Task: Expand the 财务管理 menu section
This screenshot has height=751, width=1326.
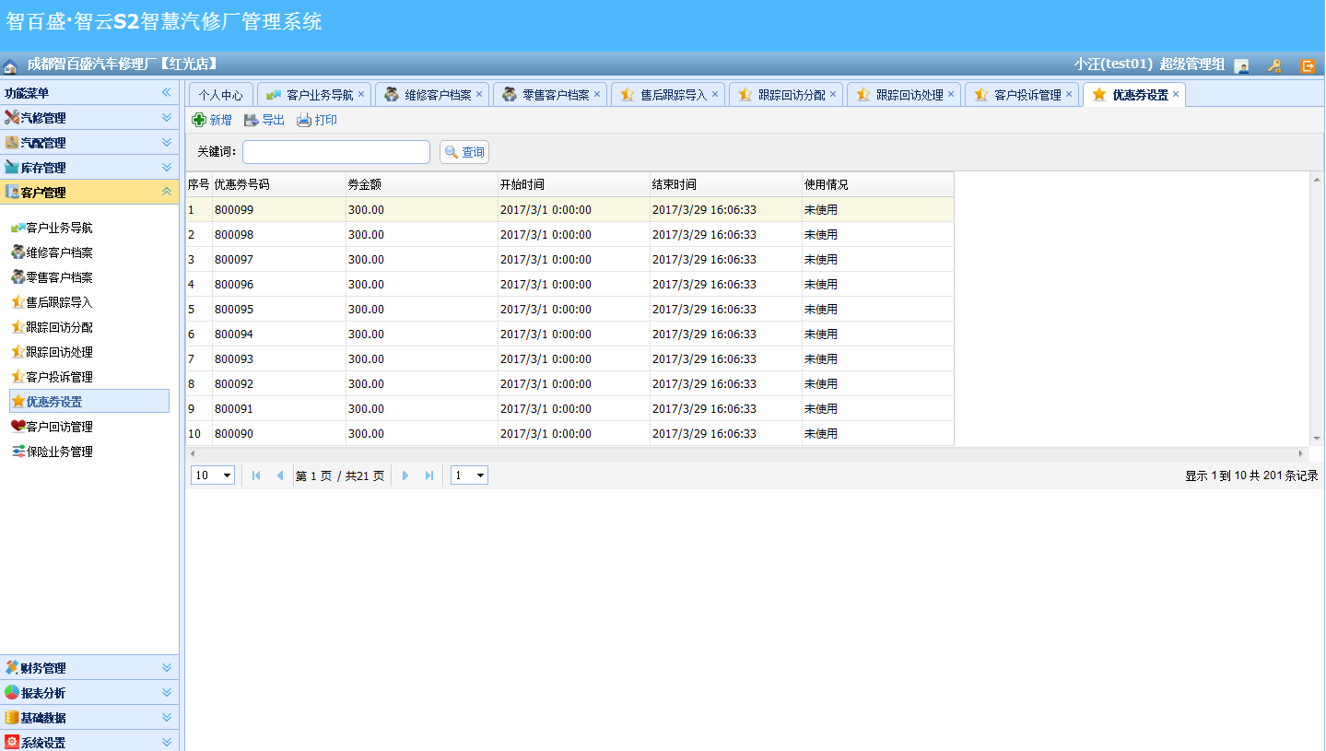Action: coord(167,667)
